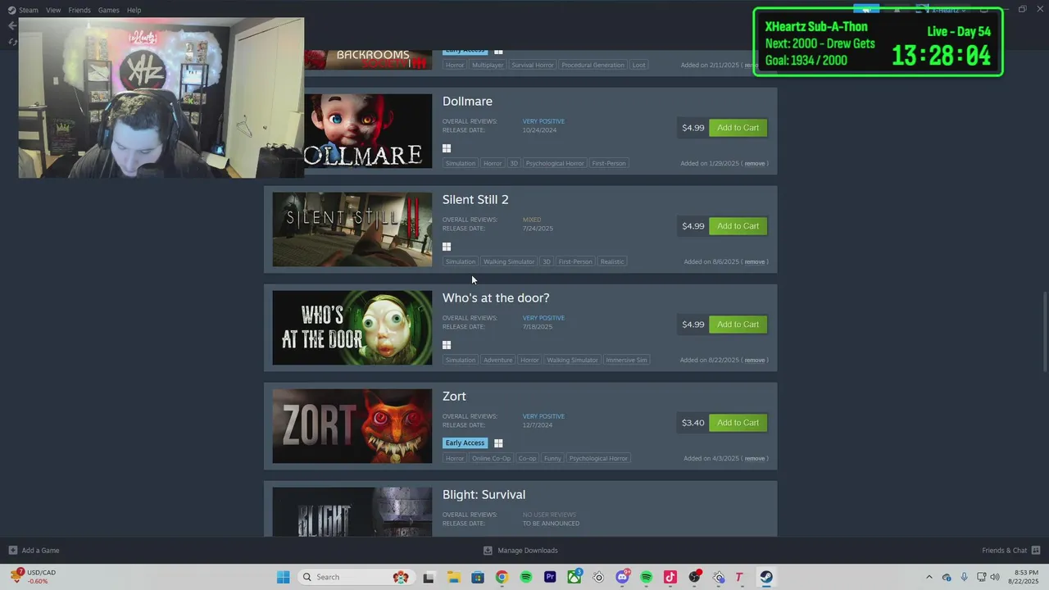Image resolution: width=1049 pixels, height=590 pixels.
Task: Open the Friends & Chat icon
Action: pos(1036,551)
